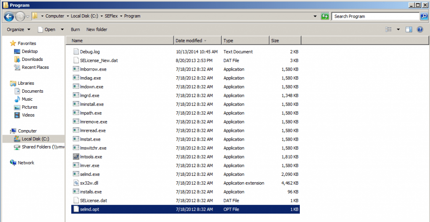Select the lmtools.exe file icon

pos(76,157)
